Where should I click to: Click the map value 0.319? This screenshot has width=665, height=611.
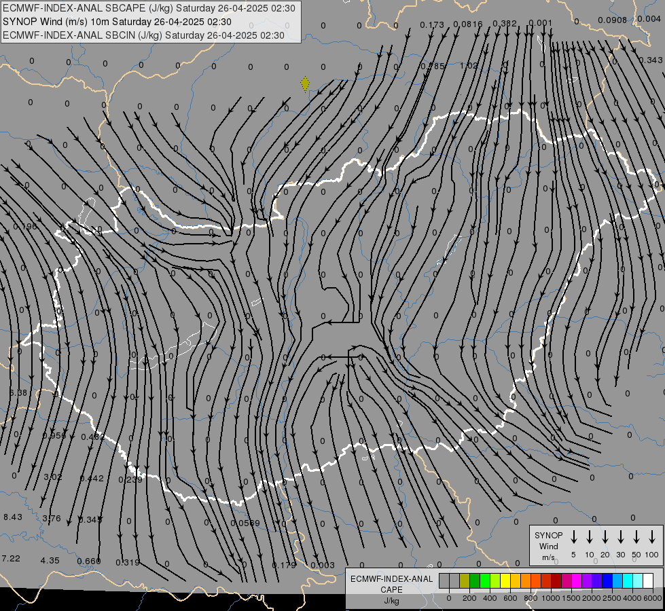(128, 562)
